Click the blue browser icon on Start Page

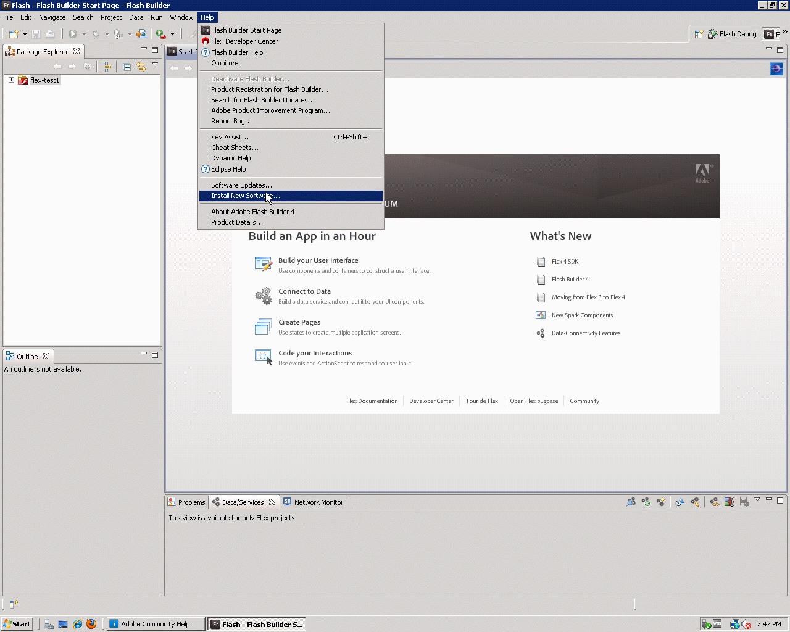click(x=776, y=69)
